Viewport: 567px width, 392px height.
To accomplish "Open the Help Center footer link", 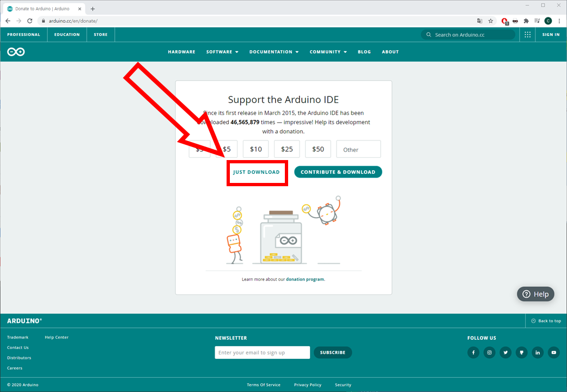I will (57, 337).
